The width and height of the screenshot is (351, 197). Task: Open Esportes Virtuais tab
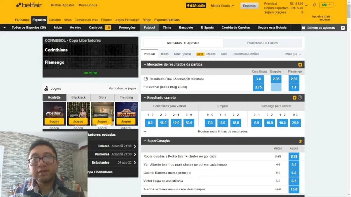(x=167, y=20)
